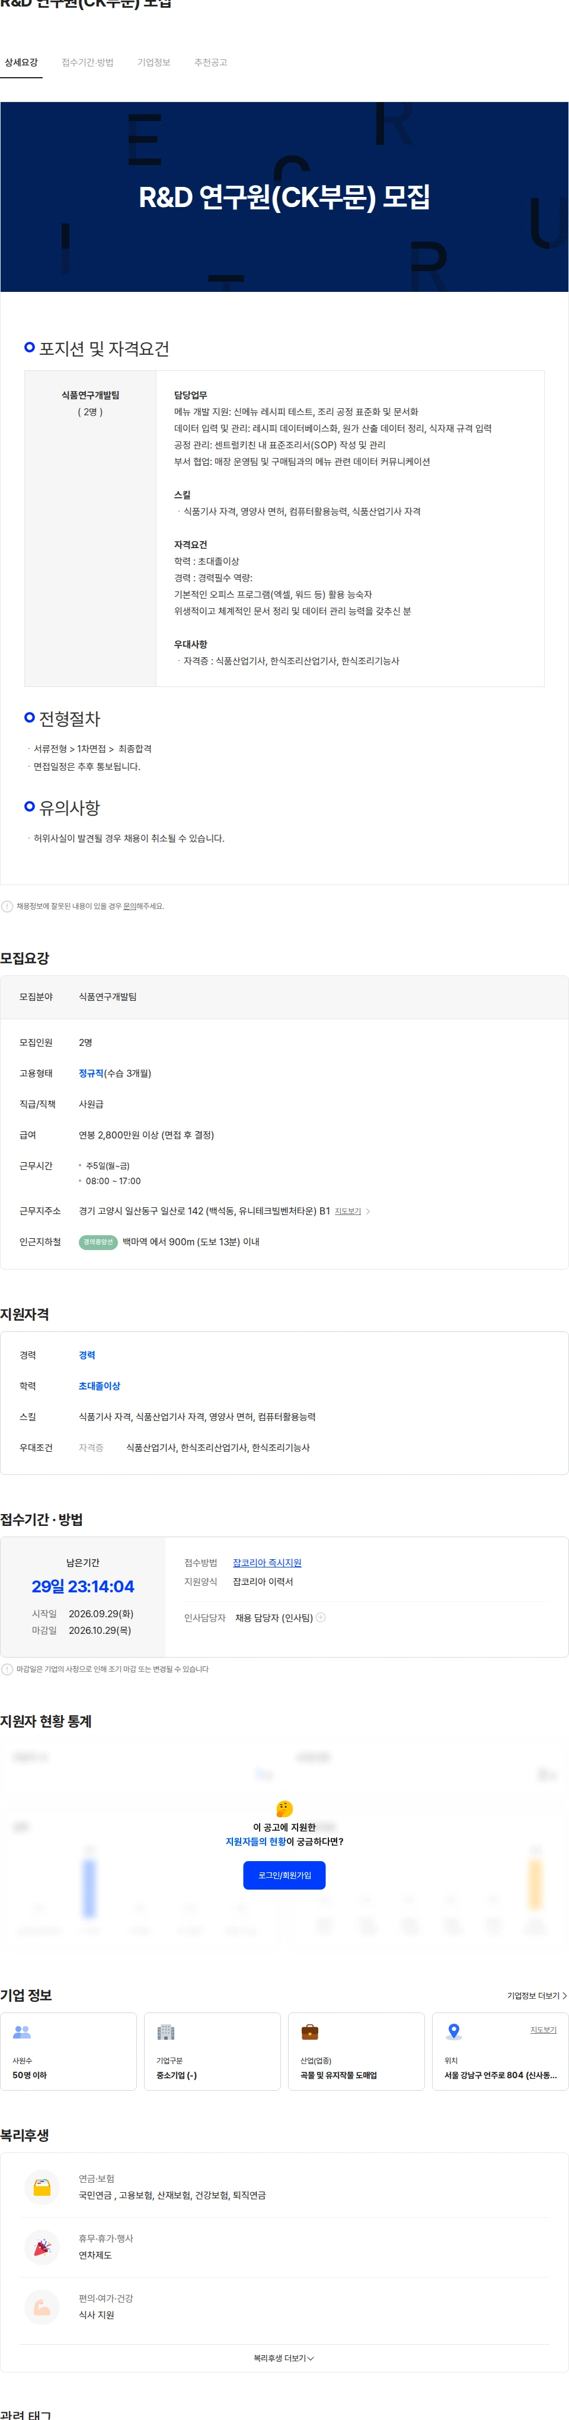Click the 전형절차 section heading
Image resolution: width=569 pixels, height=2420 pixels.
click(69, 718)
